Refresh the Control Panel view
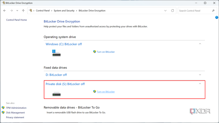Viewport: 219px width, 123px height. pos(173,11)
